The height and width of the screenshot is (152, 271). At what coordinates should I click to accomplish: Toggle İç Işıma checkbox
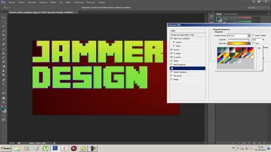pyautogui.click(x=171, y=57)
